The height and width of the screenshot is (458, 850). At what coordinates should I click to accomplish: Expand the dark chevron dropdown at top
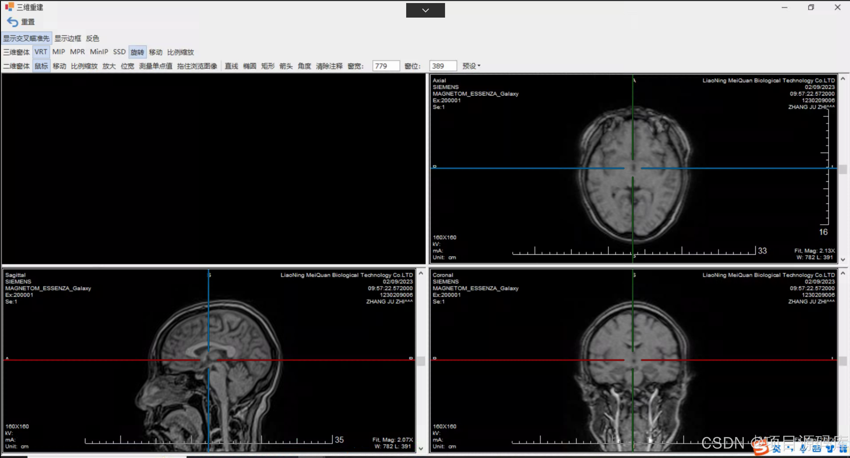[425, 10]
